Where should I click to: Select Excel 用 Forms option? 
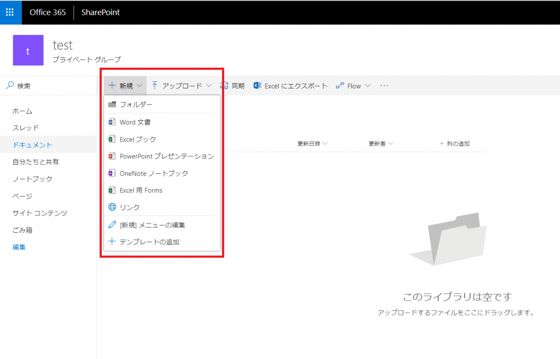coord(162,190)
